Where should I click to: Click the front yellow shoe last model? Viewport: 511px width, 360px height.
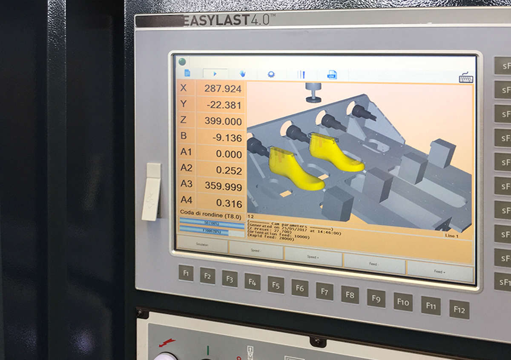click(x=295, y=169)
